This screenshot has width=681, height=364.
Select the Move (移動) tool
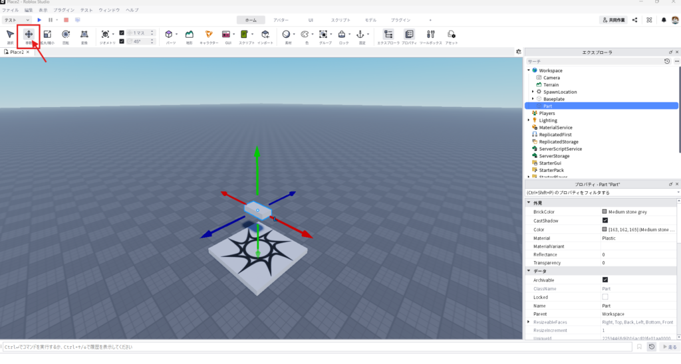[29, 35]
